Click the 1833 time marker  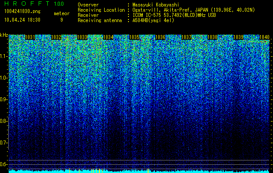[x=82, y=37]
